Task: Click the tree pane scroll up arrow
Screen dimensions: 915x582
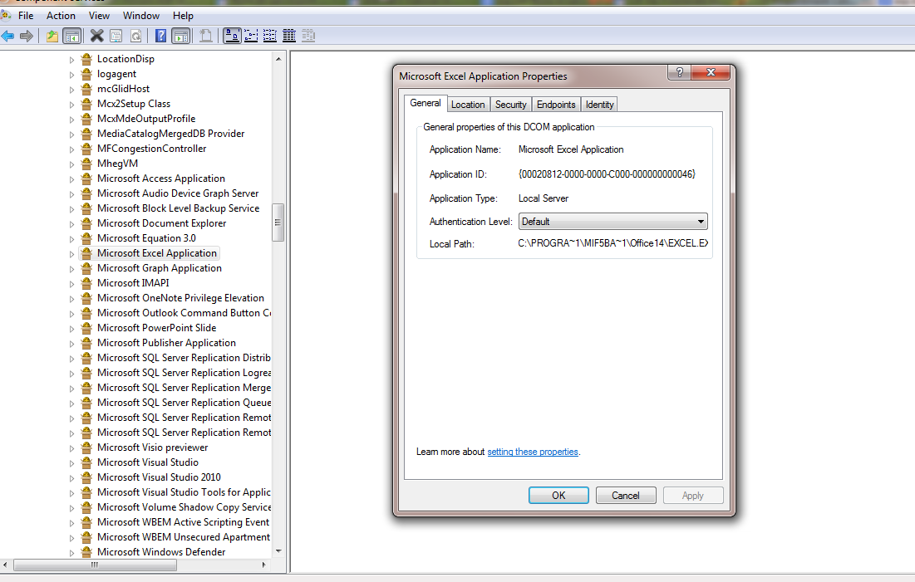Action: tap(278, 59)
